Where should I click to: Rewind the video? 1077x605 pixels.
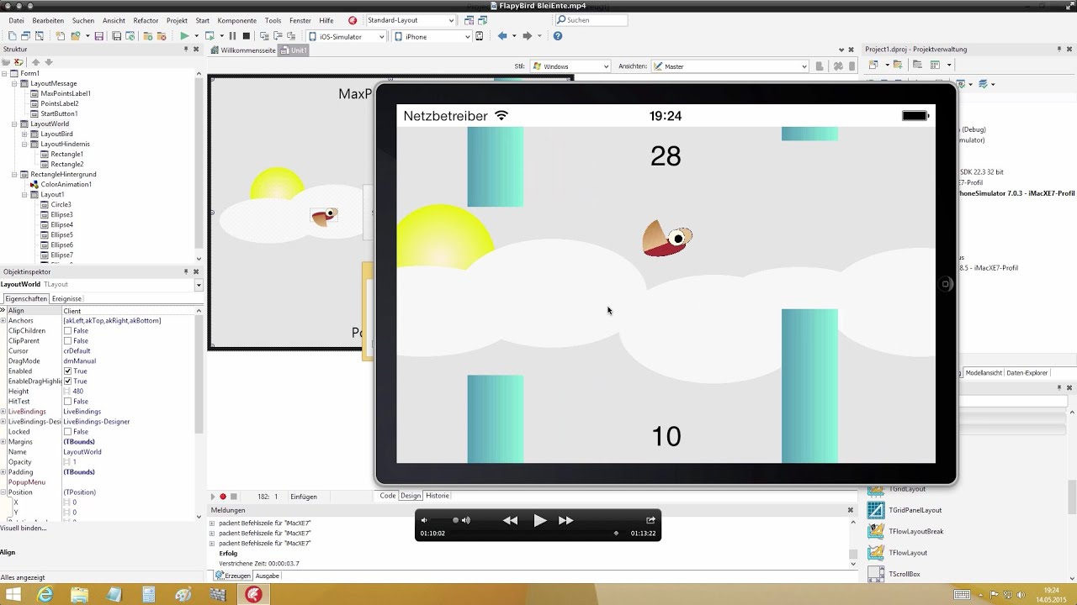[510, 520]
